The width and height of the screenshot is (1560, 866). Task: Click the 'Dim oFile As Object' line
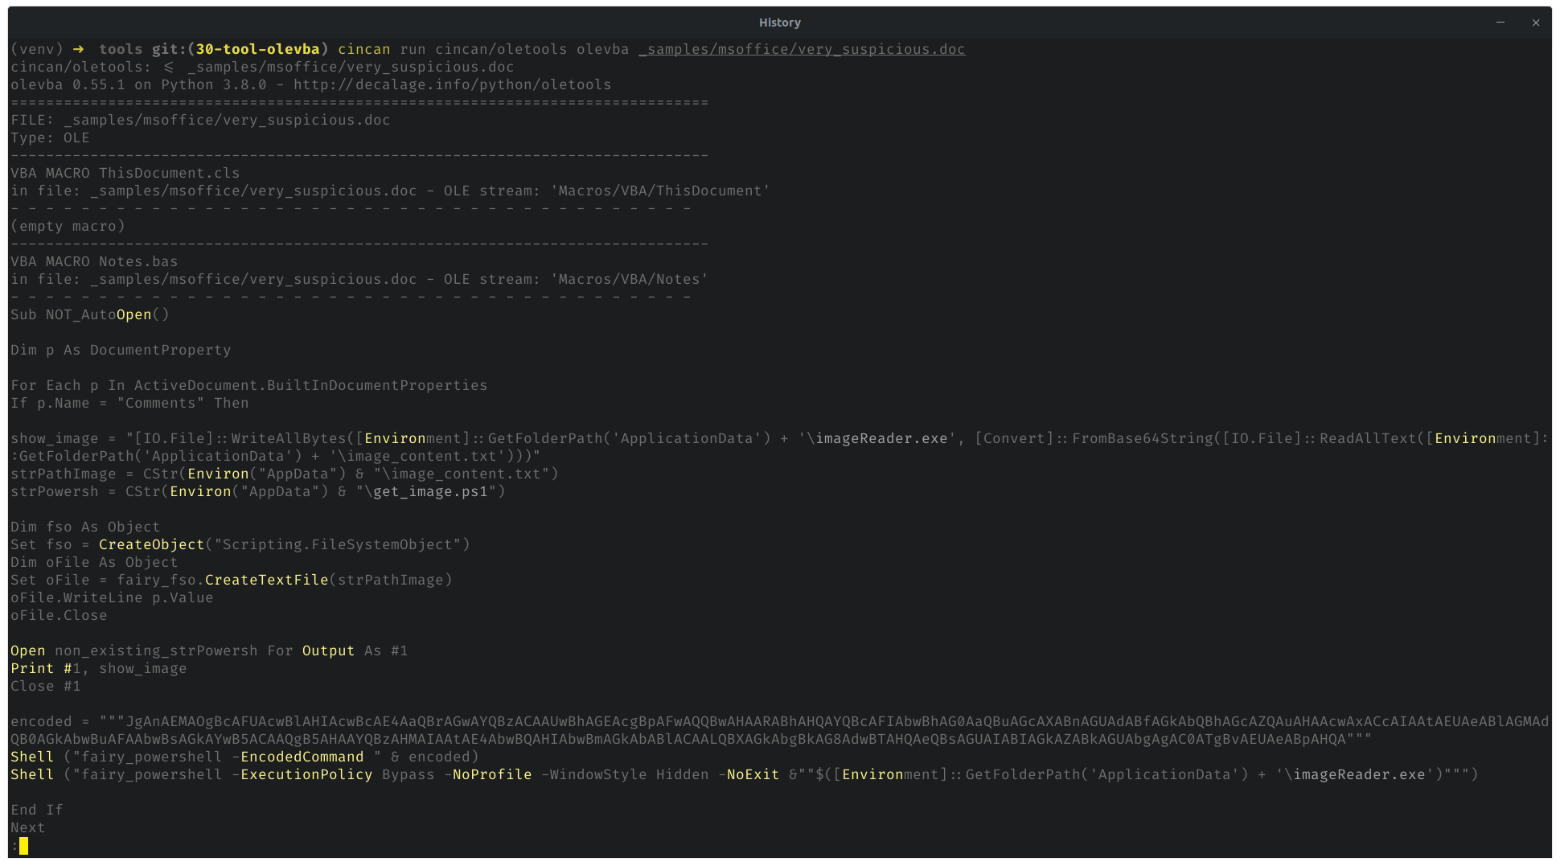[x=94, y=563]
